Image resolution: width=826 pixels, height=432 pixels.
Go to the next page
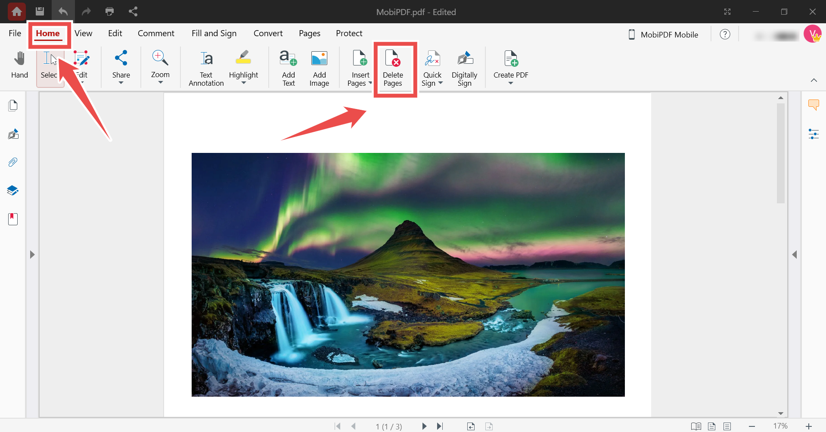tap(424, 426)
